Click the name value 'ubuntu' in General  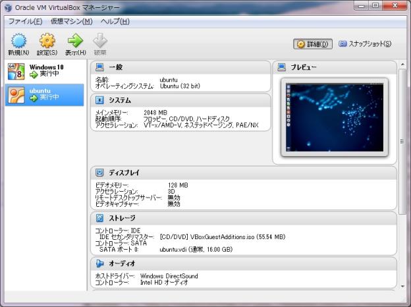169,80
